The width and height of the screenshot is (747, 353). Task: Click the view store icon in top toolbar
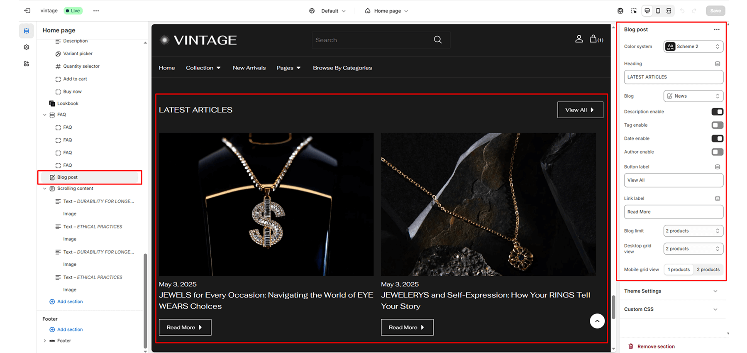(x=620, y=11)
